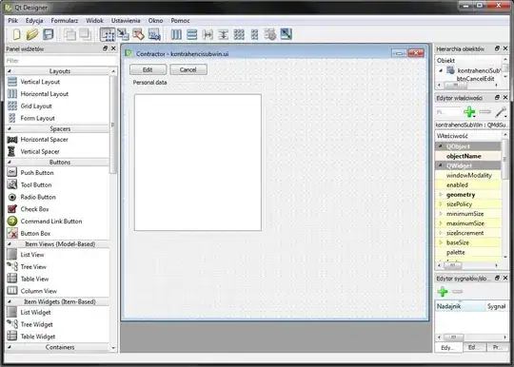Image resolution: width=514 pixels, height=367 pixels.
Task: Collapse Item Widgets (Item-Based) category
Action: tap(10, 301)
